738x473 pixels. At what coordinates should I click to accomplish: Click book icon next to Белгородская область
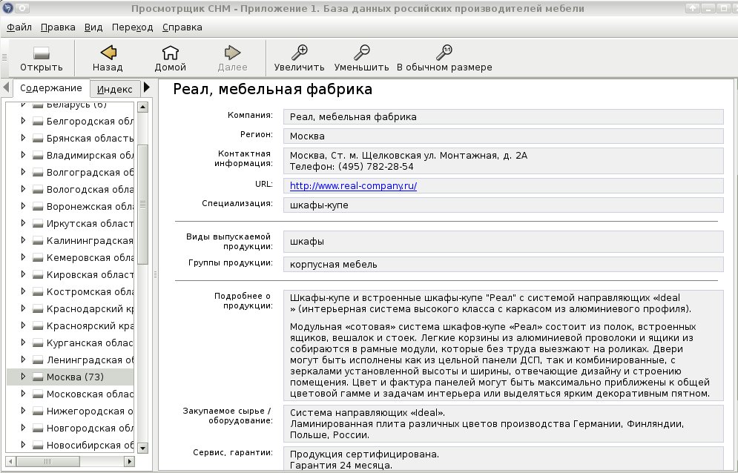pyautogui.click(x=38, y=122)
